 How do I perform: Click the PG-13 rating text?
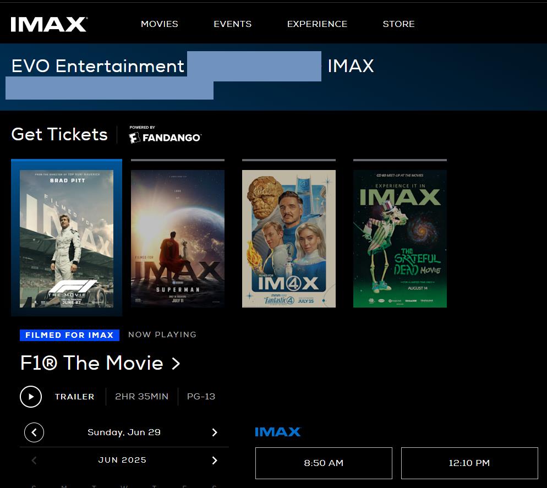(x=201, y=397)
